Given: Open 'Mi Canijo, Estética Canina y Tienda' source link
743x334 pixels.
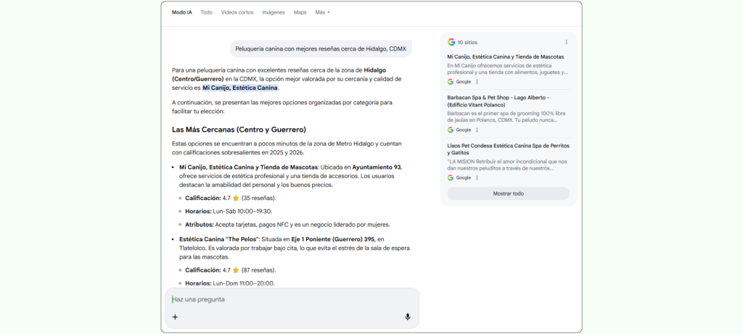Looking at the screenshot, I should pyautogui.click(x=495, y=57).
